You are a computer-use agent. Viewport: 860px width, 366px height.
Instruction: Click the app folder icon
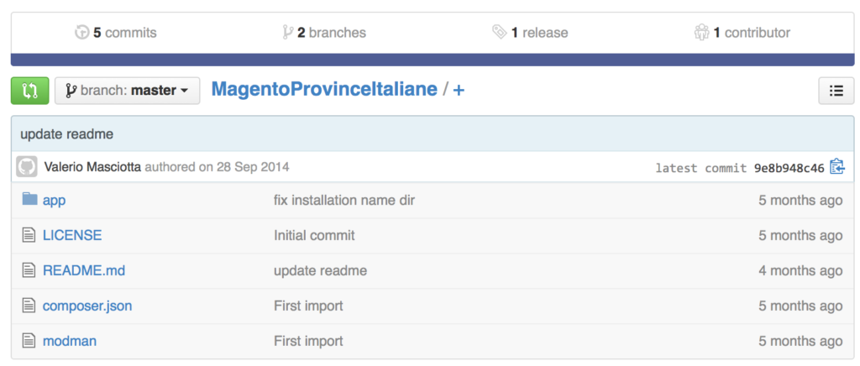click(x=29, y=199)
